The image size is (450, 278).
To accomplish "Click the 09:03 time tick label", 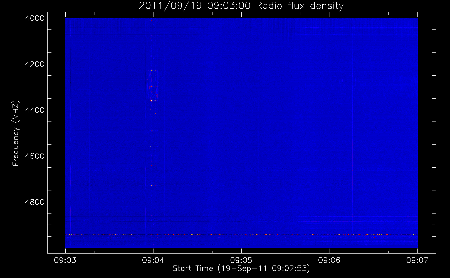I will tap(65, 260).
